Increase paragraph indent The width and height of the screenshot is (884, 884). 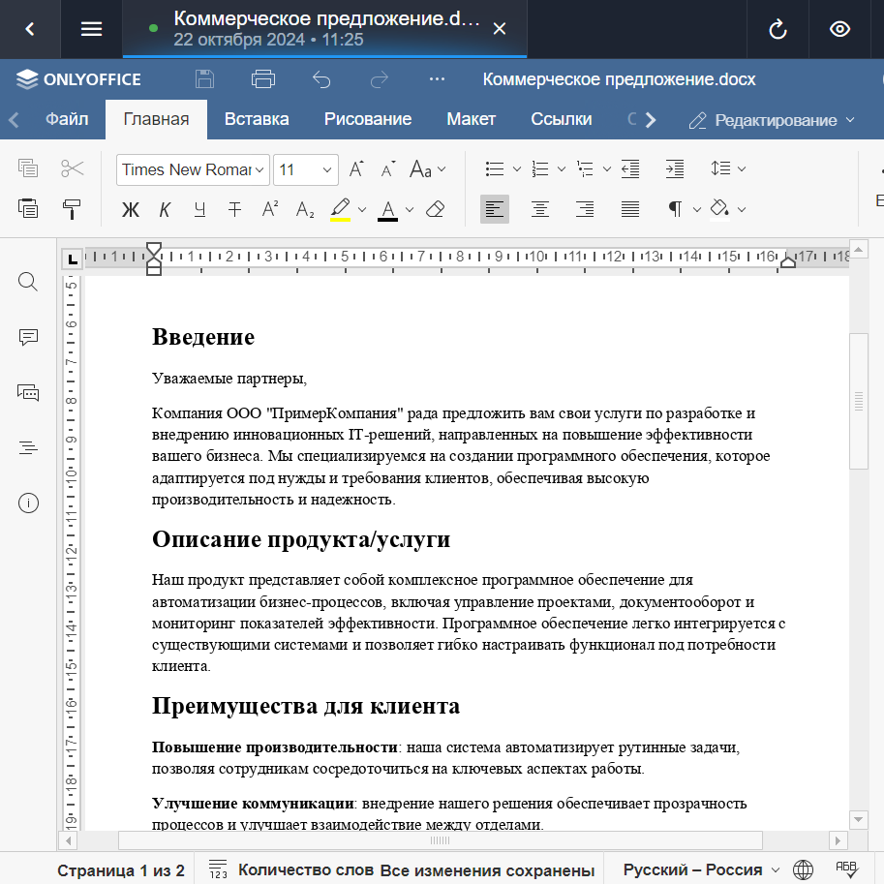(675, 168)
